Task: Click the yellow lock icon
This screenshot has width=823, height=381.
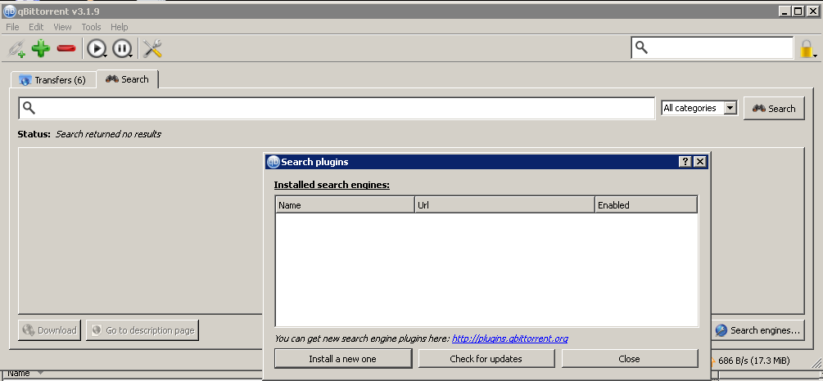Action: 806,48
